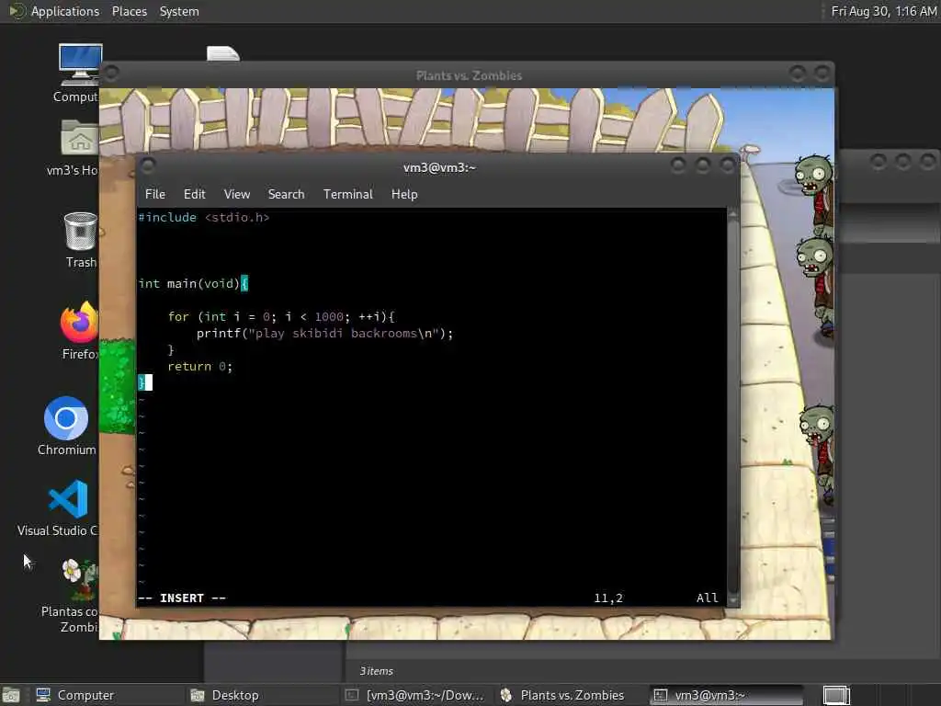This screenshot has width=941, height=706.
Task: Launch Chromium from the desktop
Action: tap(66, 418)
